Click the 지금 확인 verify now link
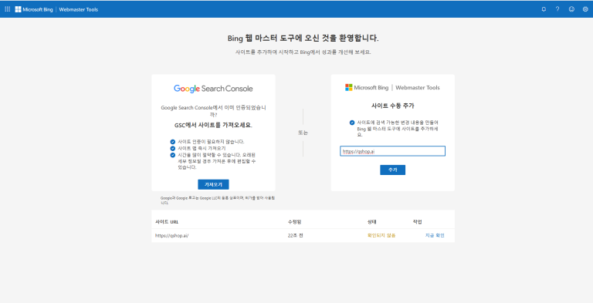 (x=435, y=235)
